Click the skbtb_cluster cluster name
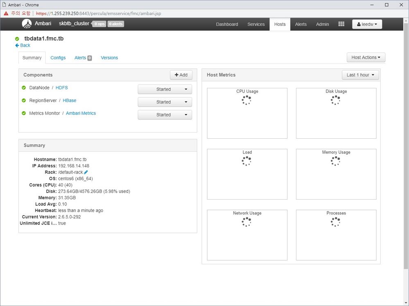 (x=74, y=23)
